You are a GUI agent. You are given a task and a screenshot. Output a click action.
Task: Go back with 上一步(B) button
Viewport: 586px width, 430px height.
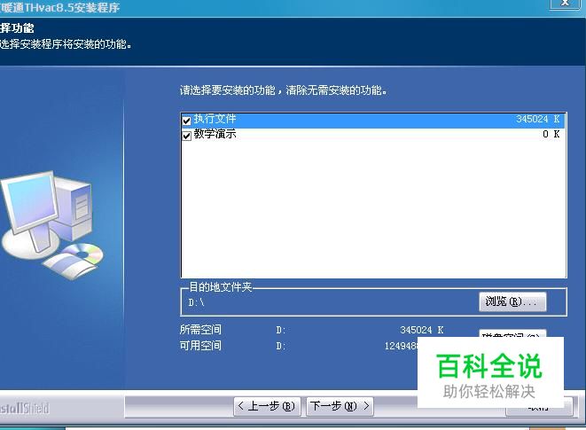point(267,406)
